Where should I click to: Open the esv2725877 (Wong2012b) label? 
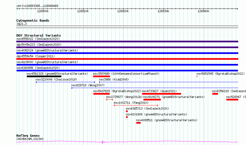coord(124,97)
